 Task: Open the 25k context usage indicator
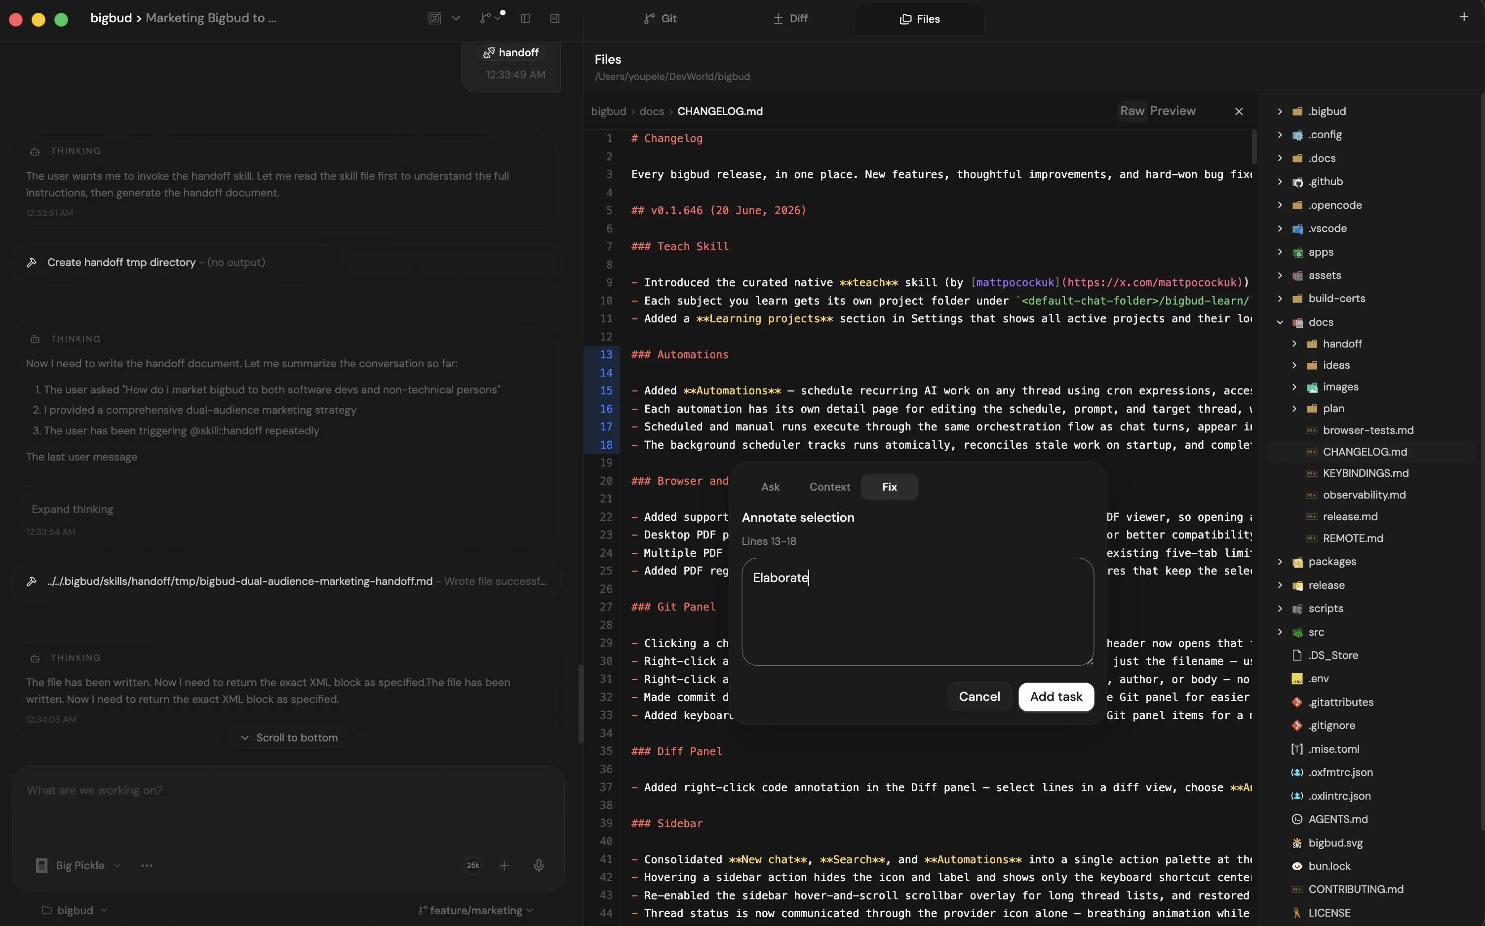(x=473, y=865)
